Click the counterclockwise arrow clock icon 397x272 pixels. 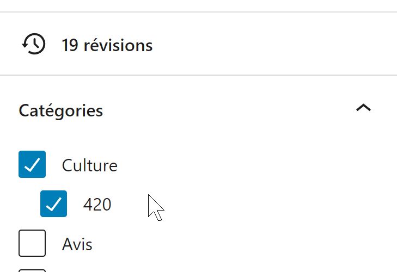pos(34,44)
